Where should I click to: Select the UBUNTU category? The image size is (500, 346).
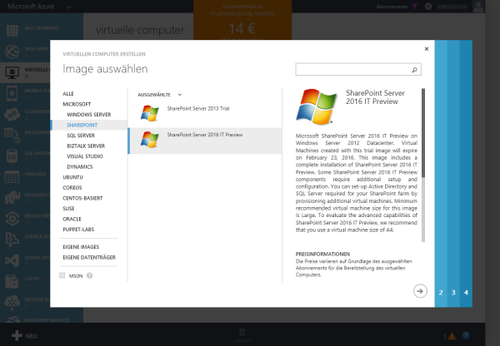tap(72, 177)
